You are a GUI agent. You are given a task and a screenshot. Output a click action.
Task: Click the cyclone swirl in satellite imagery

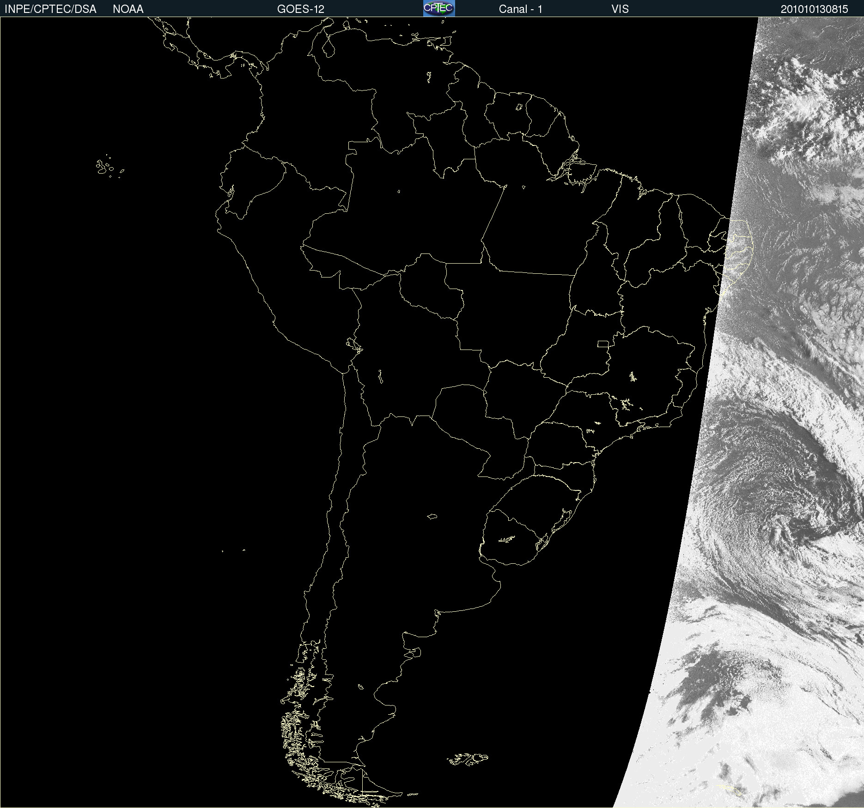[x=781, y=517]
